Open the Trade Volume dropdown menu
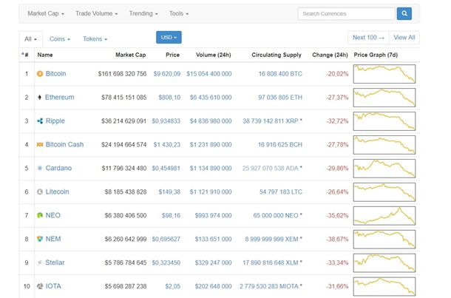The width and height of the screenshot is (451, 298). point(96,13)
